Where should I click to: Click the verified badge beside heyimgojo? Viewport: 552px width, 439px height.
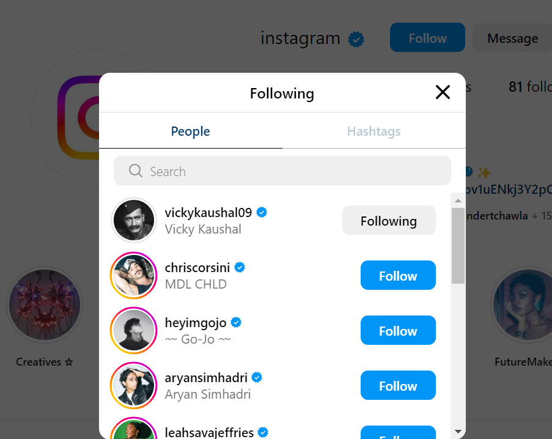tap(235, 322)
